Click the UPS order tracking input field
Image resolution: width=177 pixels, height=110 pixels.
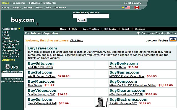pos(12,75)
